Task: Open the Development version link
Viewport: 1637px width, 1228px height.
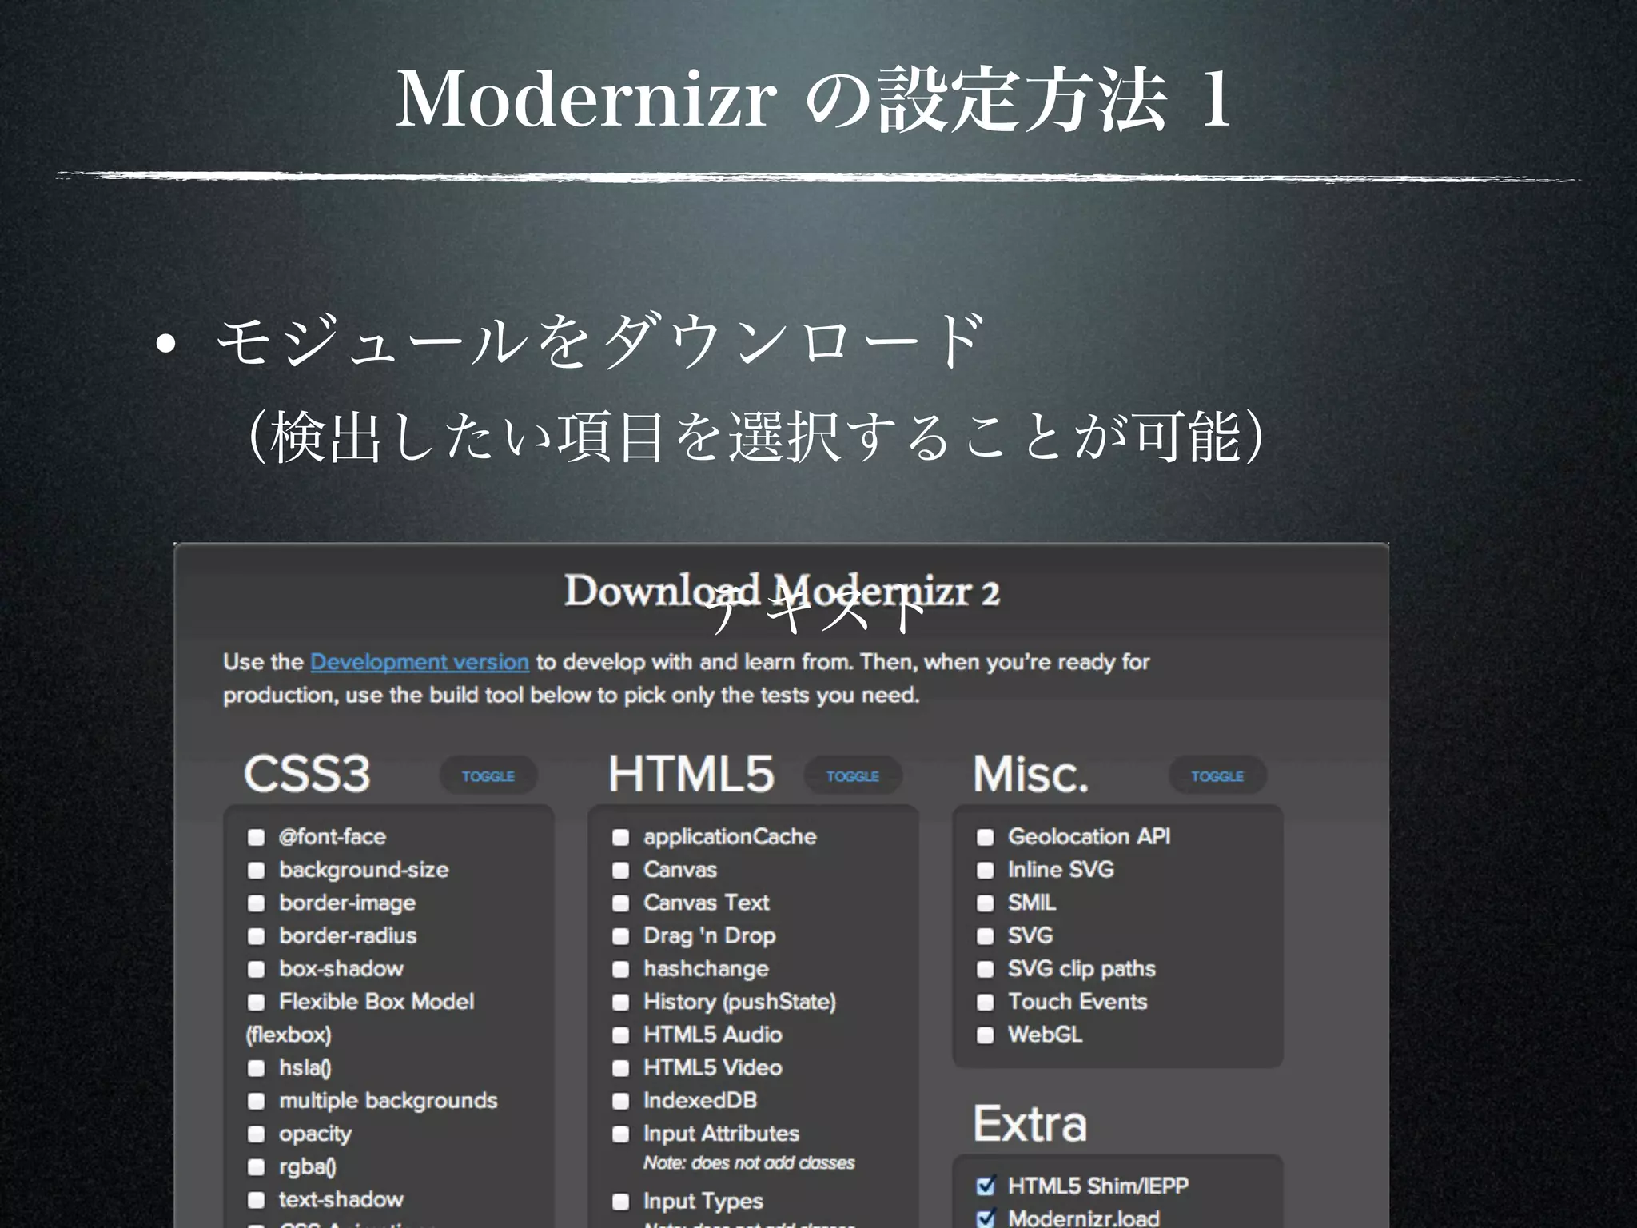Action: click(420, 662)
